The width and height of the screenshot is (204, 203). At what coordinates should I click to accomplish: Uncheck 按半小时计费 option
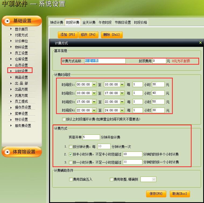tap(71, 154)
